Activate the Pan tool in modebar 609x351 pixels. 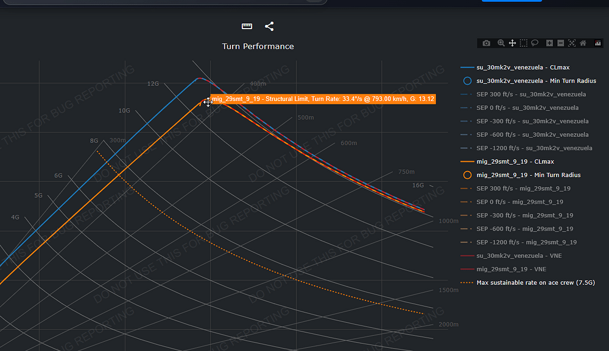(512, 43)
